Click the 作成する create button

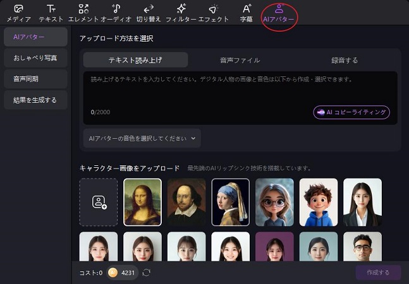point(378,273)
